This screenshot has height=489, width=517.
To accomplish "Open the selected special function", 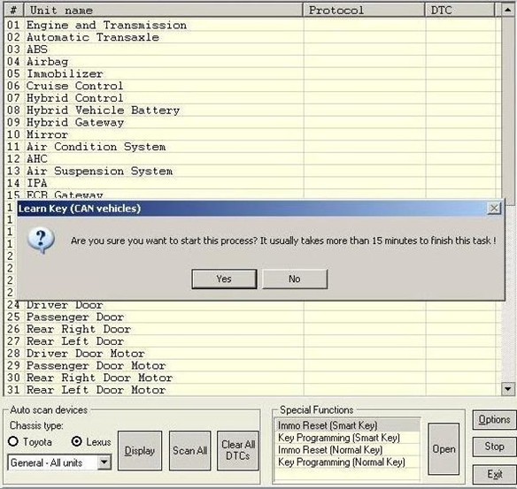I will [444, 449].
